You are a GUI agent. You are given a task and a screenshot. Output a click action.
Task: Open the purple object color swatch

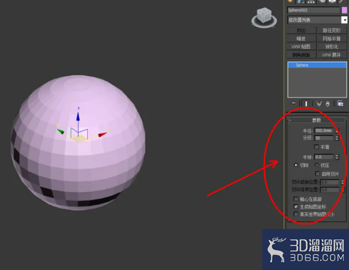tap(344, 10)
